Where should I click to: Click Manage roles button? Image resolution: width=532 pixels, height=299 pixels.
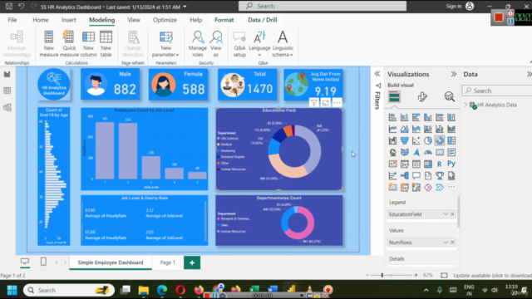click(x=198, y=44)
